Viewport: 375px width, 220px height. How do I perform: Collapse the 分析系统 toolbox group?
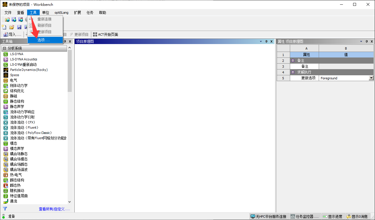pos(4,48)
